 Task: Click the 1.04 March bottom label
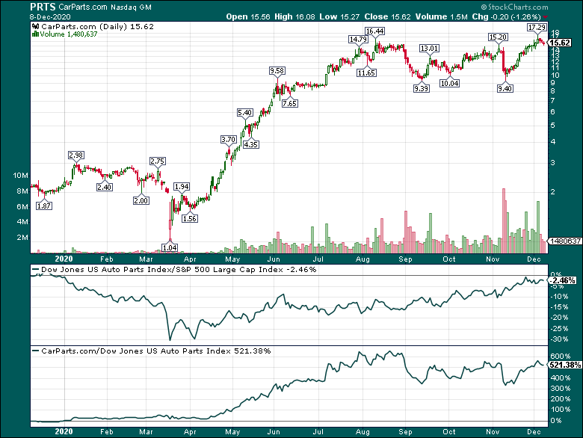(170, 247)
